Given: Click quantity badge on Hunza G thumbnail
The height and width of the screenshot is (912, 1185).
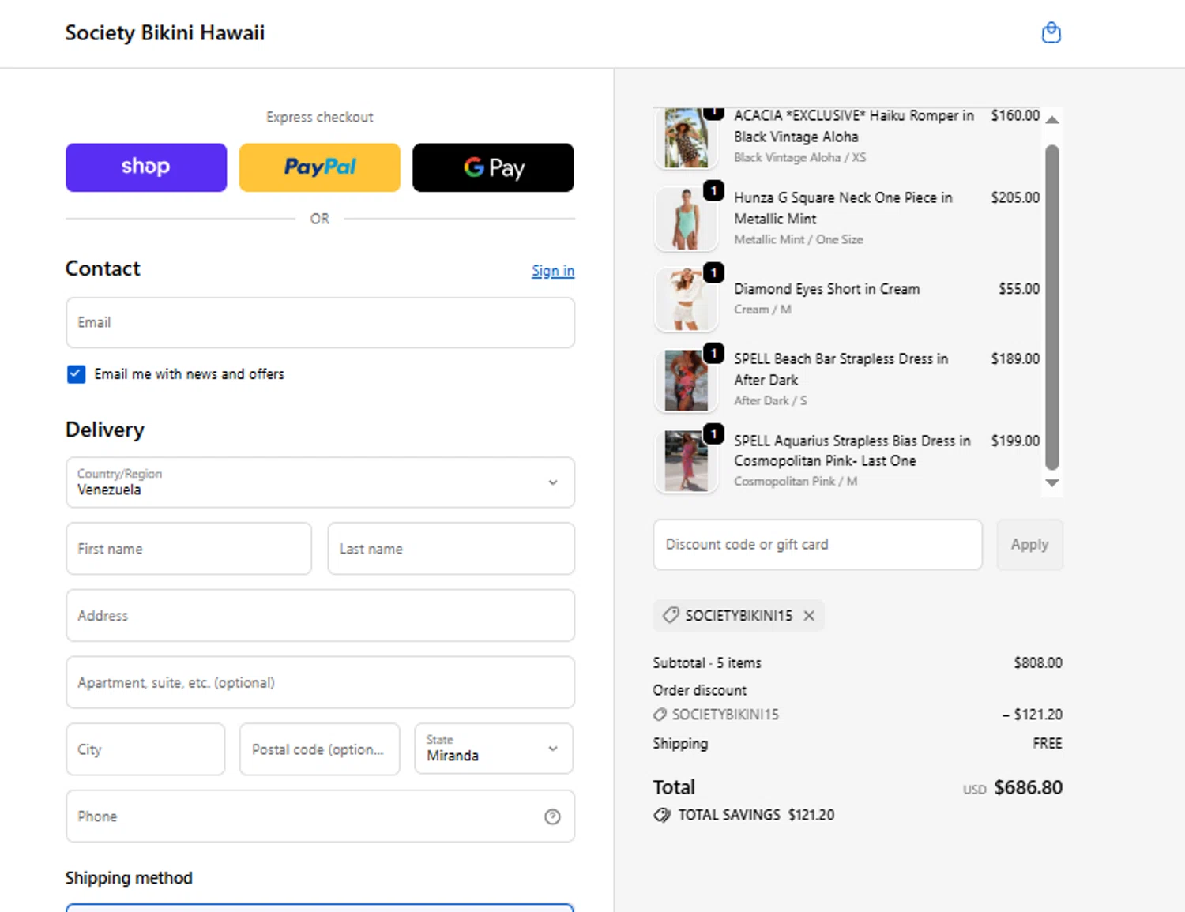Looking at the screenshot, I should tap(713, 191).
